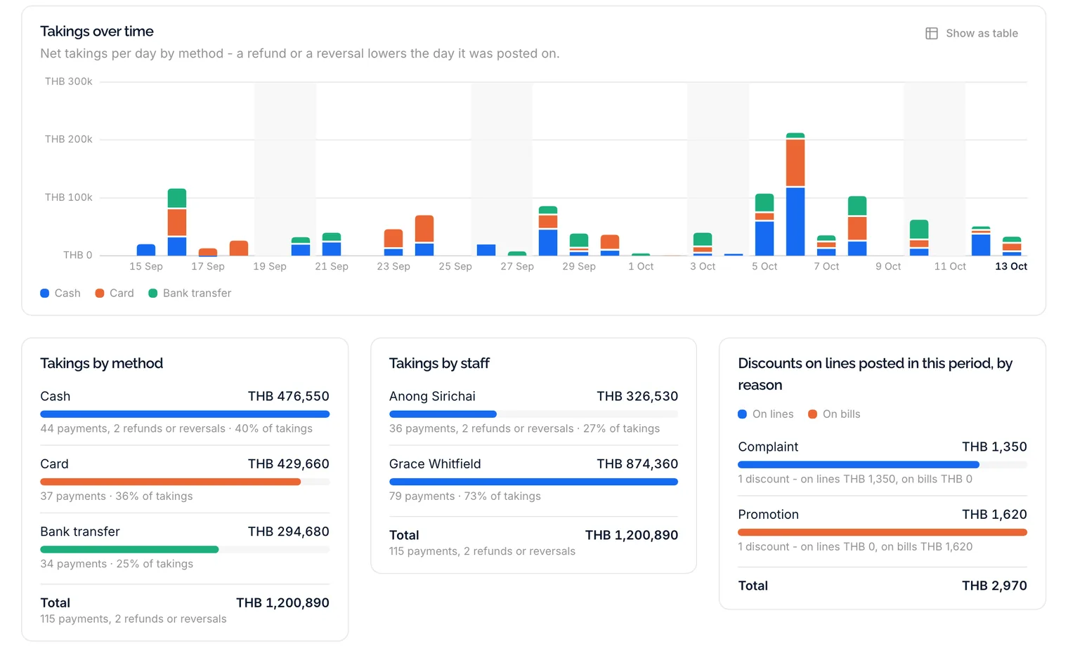Click '79 payments · 73% of takings' text
Screen dimensions: 1068x646
[465, 496]
